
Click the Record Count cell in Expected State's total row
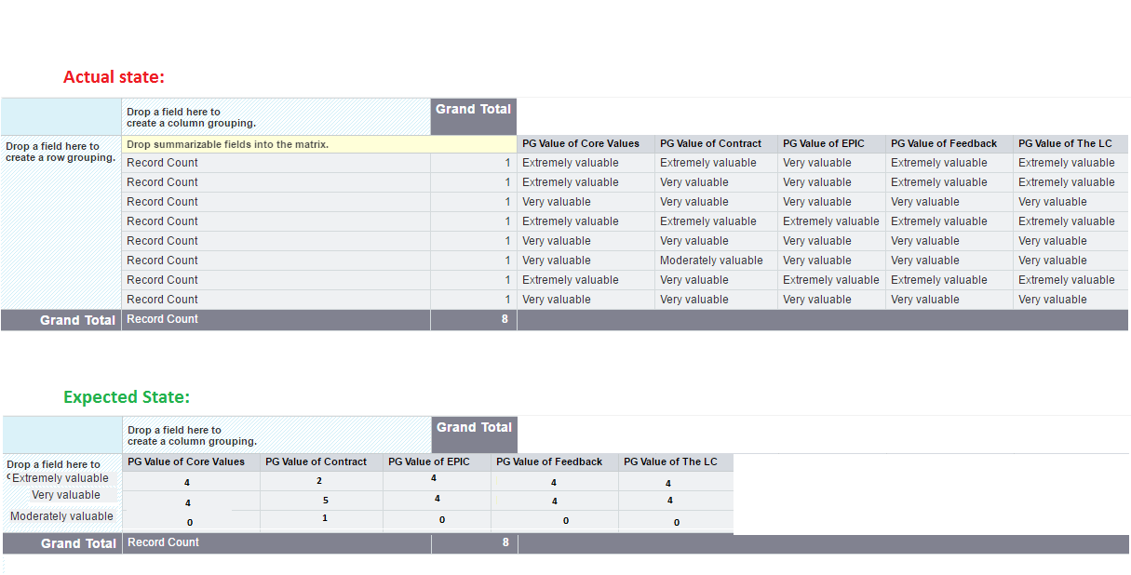point(276,543)
